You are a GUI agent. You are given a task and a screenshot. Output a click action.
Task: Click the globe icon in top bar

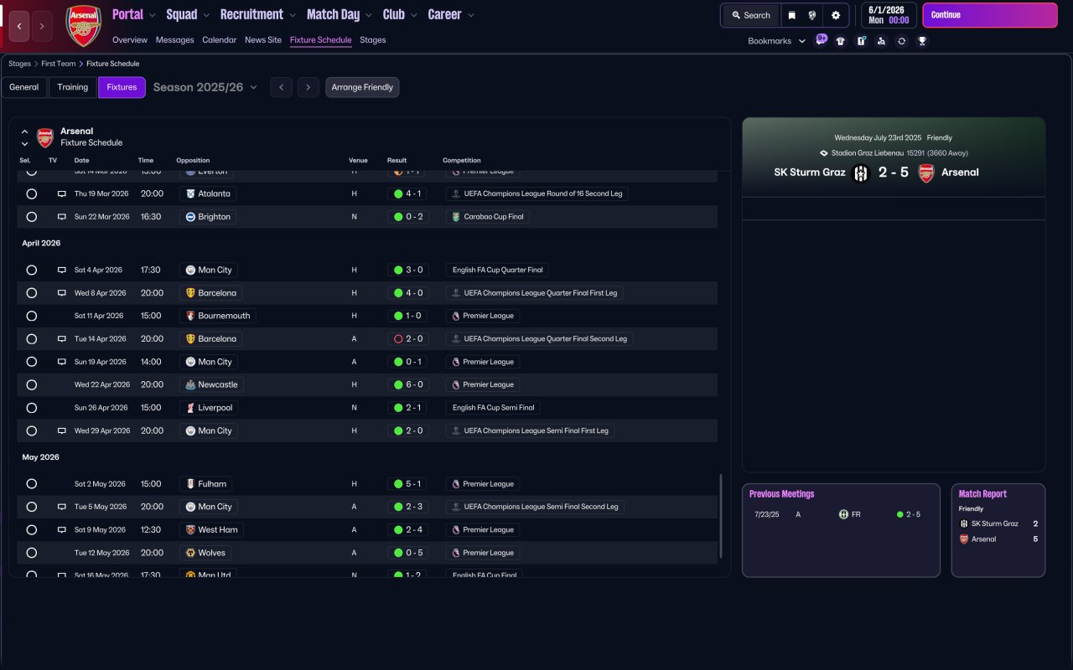point(812,15)
